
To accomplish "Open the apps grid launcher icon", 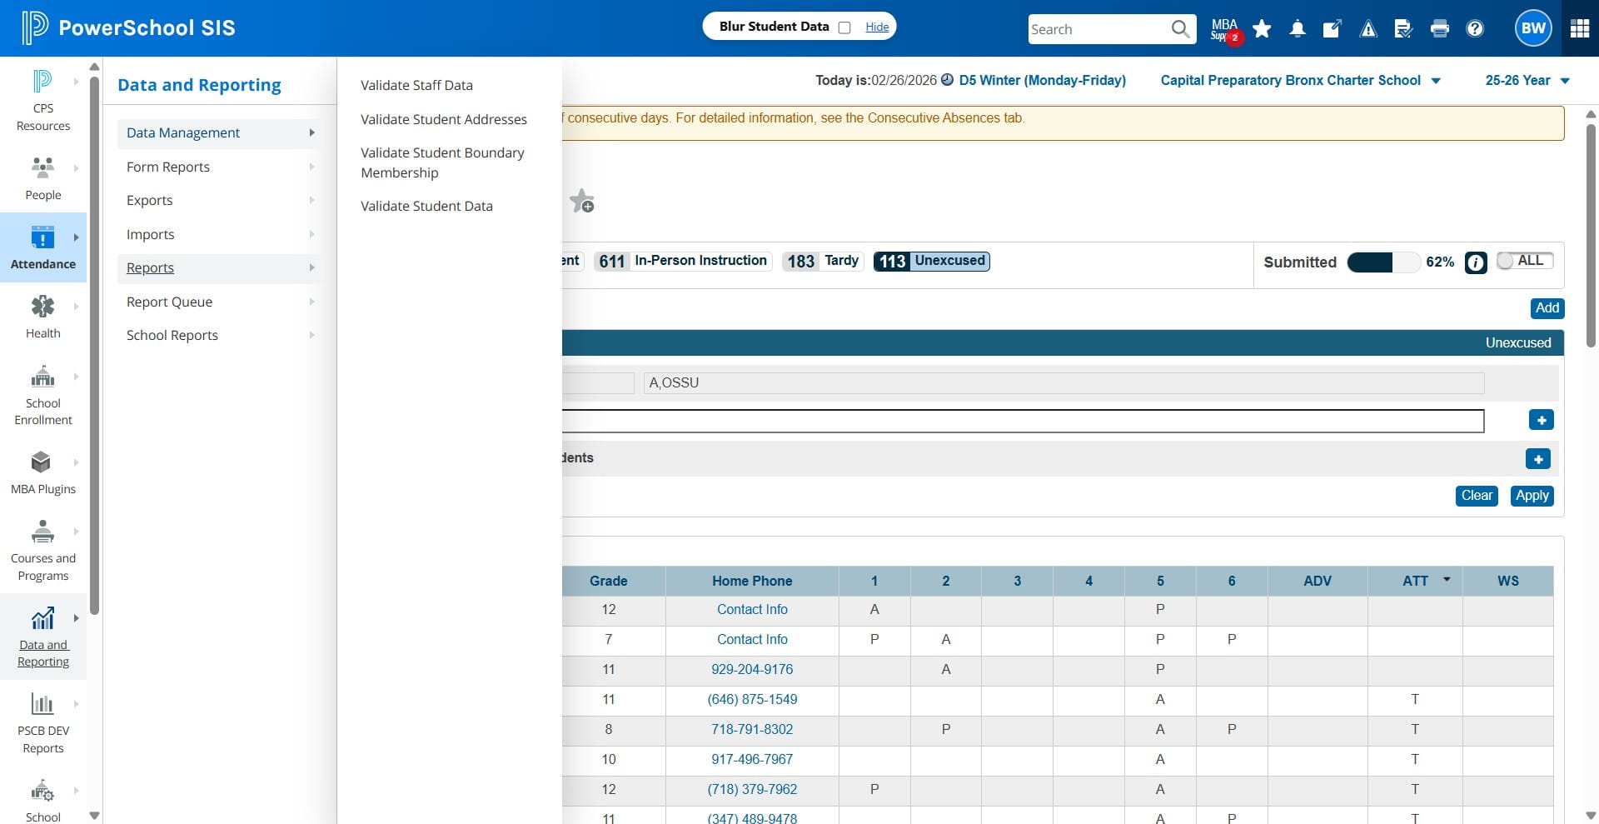I will pyautogui.click(x=1580, y=28).
